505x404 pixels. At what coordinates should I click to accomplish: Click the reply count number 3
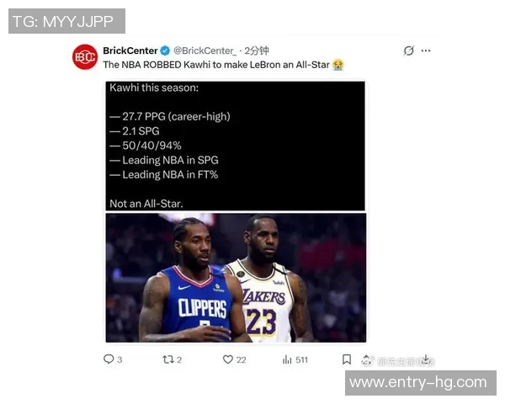click(120, 359)
